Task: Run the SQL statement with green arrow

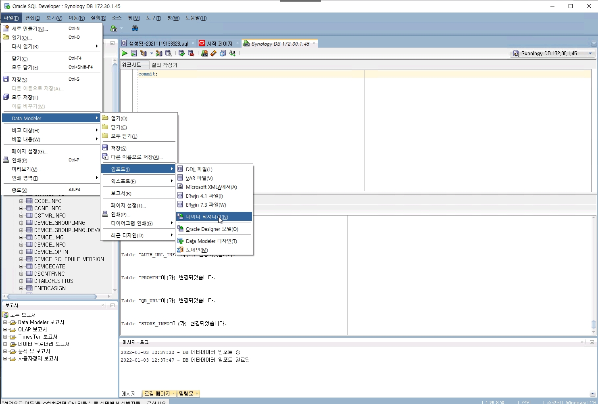Action: 125,53
